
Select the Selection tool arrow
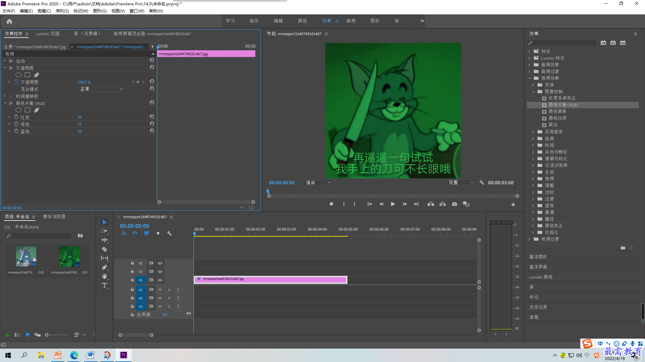pos(104,222)
